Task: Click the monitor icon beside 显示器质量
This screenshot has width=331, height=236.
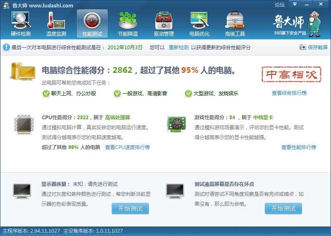Action: 22,191
